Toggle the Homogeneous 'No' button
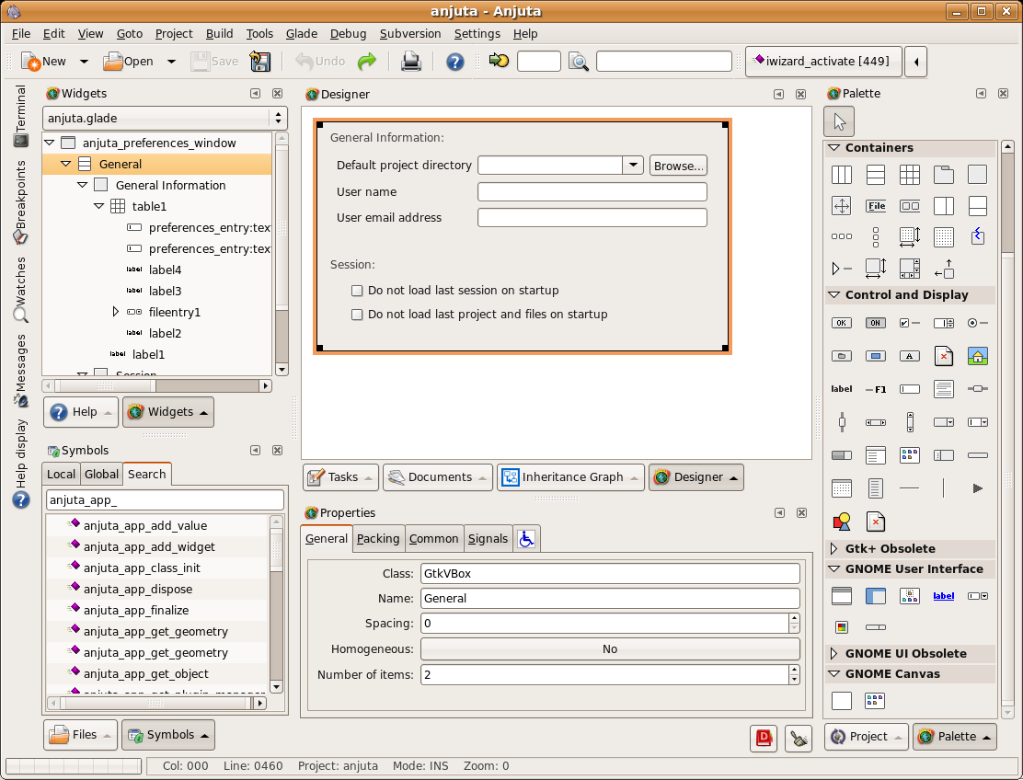 point(609,649)
